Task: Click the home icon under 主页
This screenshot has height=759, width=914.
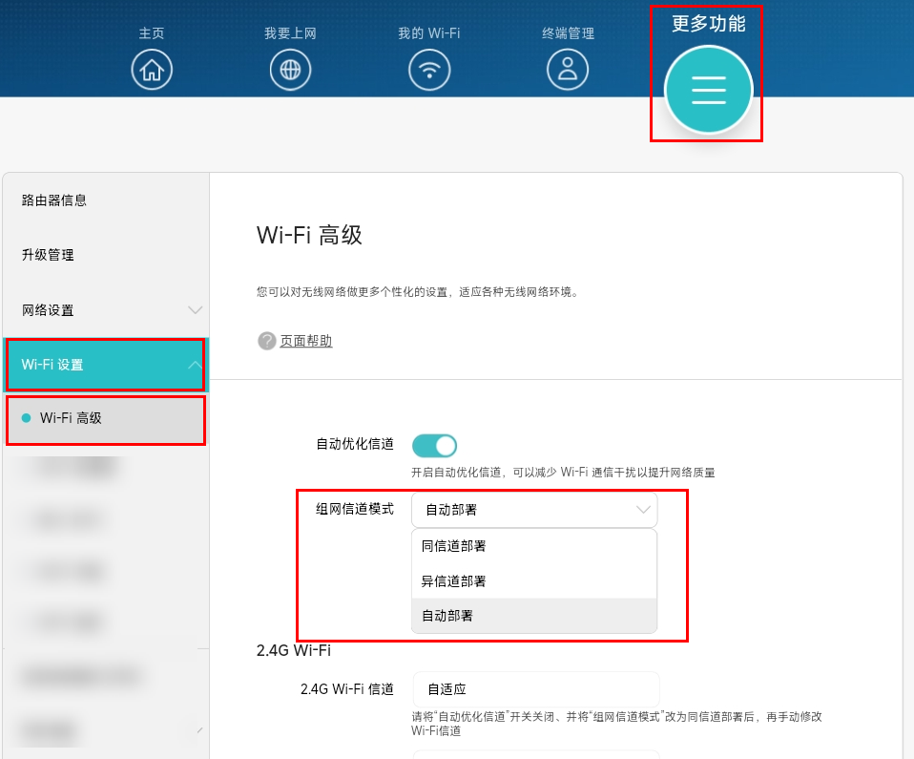Action: tap(152, 70)
